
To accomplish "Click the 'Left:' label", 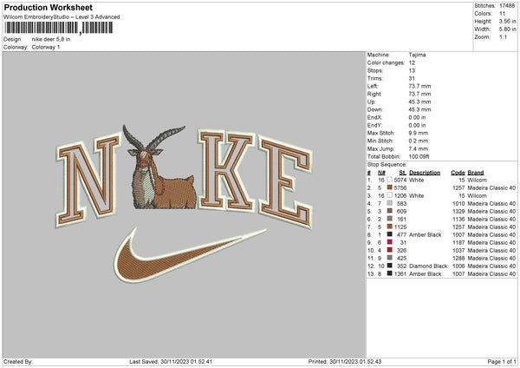I will click(x=373, y=86).
